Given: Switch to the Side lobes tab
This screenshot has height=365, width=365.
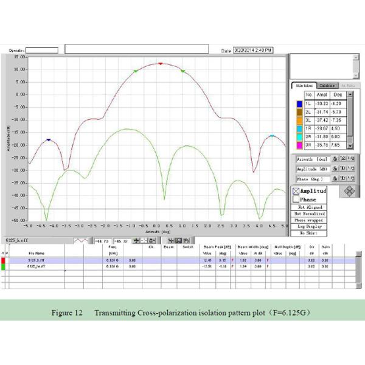Looking at the screenshot, I should (x=303, y=86).
